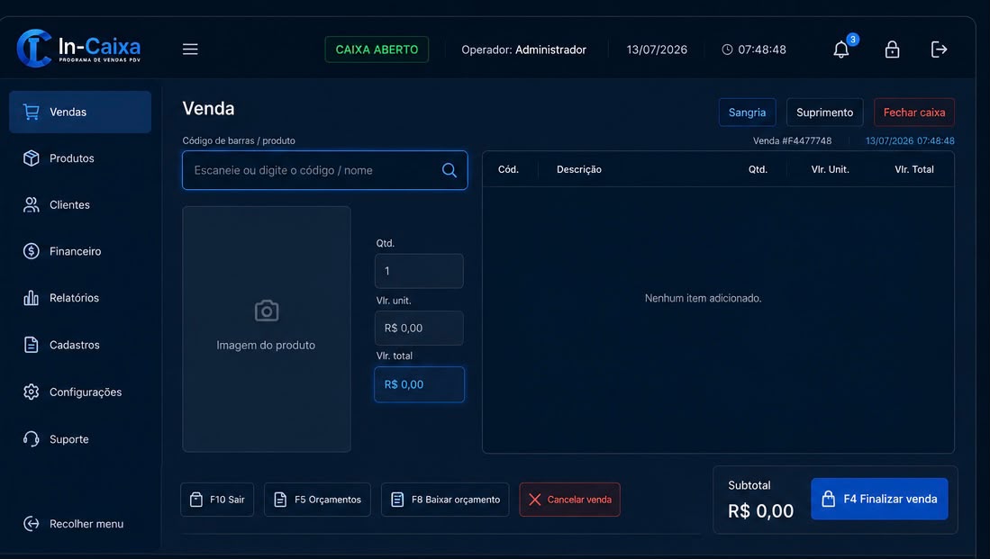The height and width of the screenshot is (559, 990).
Task: Open the hamburger menu icon
Action: coord(190,50)
